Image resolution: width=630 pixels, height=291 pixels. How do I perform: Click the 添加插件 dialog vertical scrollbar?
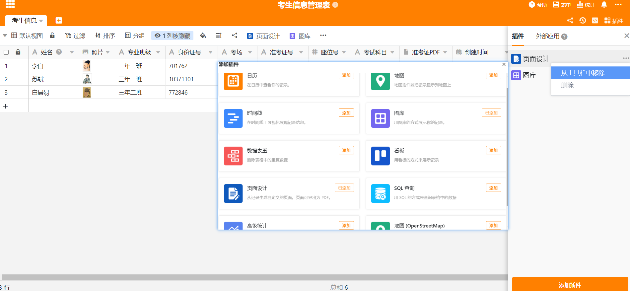[x=507, y=147]
